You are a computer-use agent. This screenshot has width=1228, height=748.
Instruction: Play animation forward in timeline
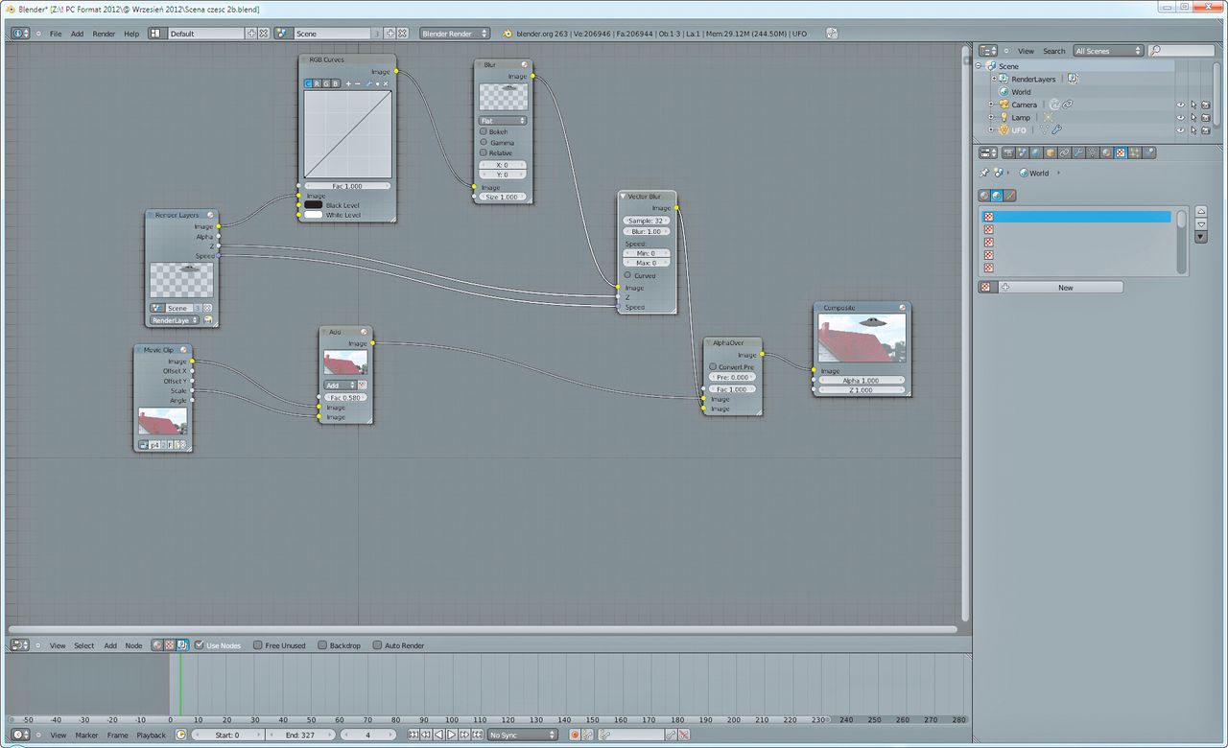(x=452, y=735)
